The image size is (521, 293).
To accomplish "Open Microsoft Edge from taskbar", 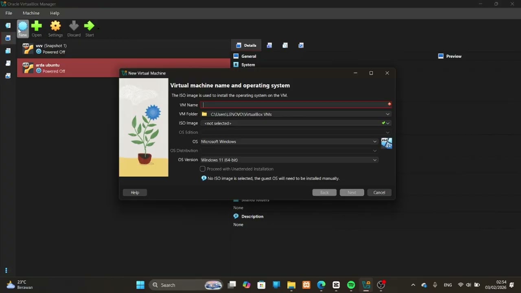I will click(321, 285).
